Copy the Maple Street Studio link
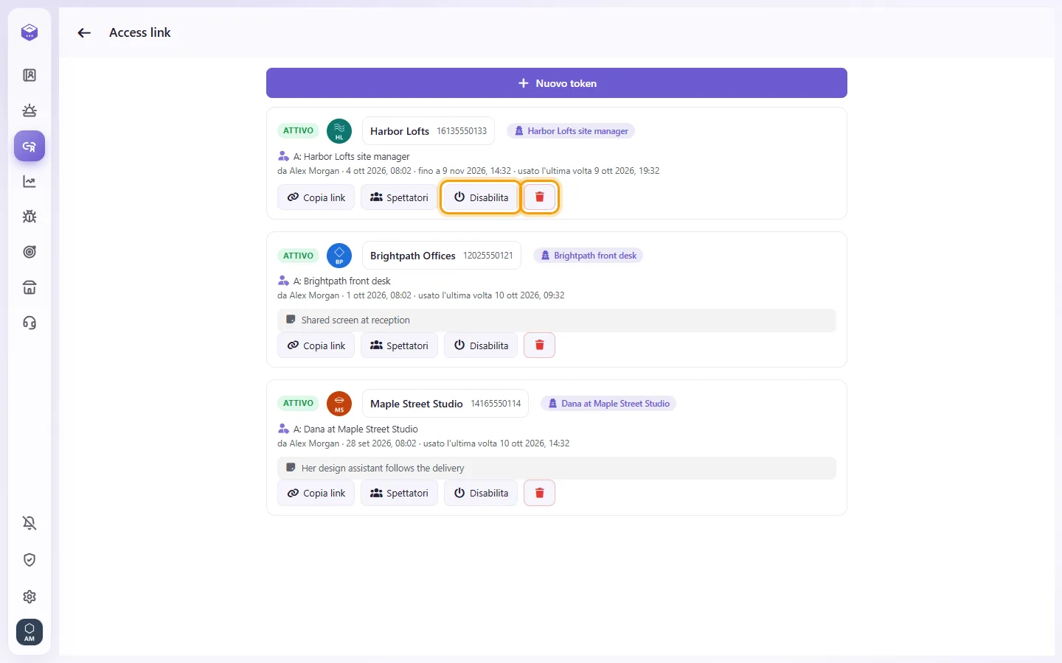Screen dimensions: 1062x663 [x=316, y=493]
